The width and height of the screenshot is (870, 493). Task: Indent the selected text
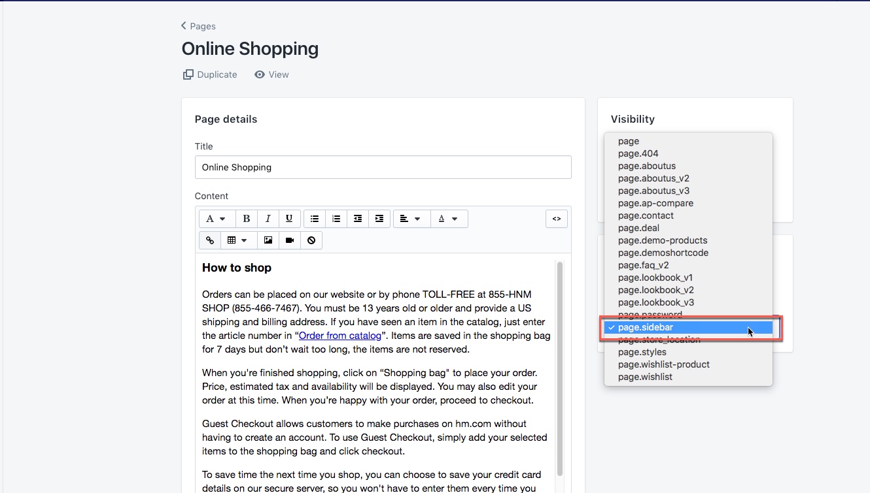click(379, 219)
